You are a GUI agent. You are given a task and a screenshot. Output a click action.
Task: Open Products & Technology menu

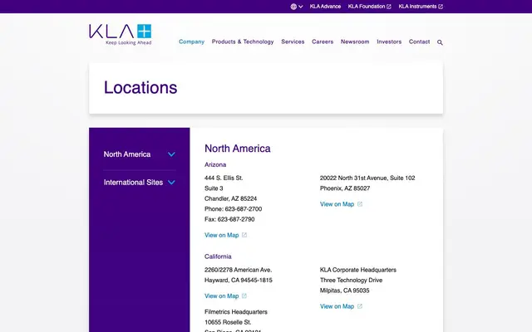coord(243,41)
